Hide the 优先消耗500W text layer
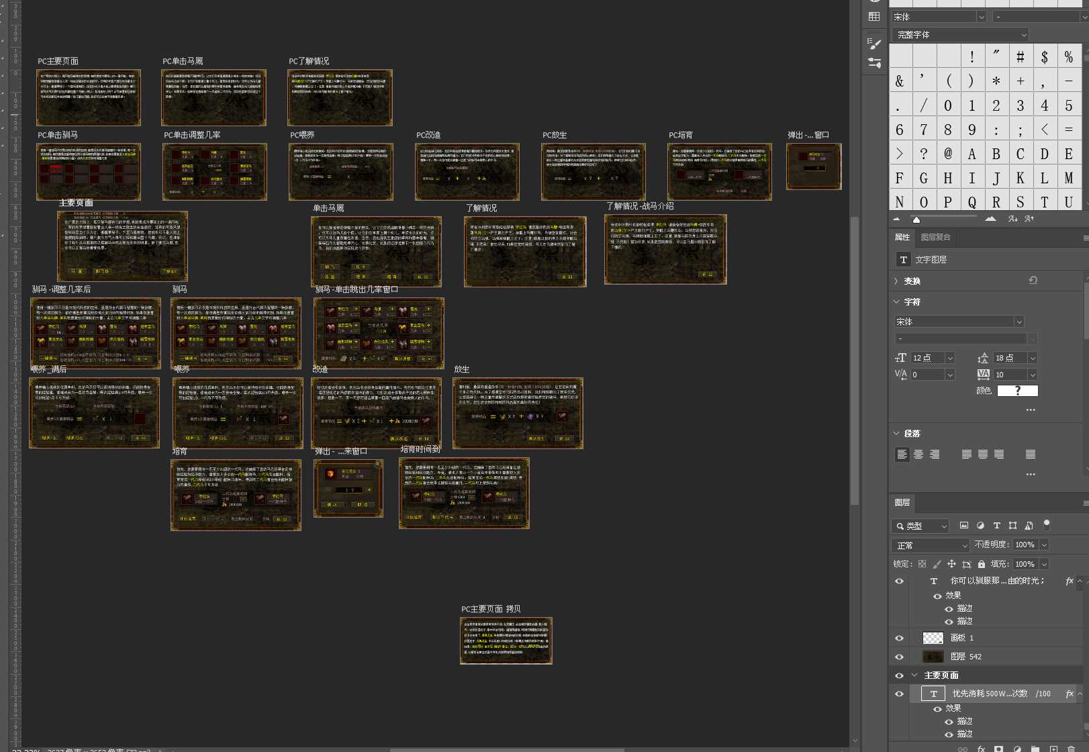Image resolution: width=1089 pixels, height=752 pixels. pos(900,694)
